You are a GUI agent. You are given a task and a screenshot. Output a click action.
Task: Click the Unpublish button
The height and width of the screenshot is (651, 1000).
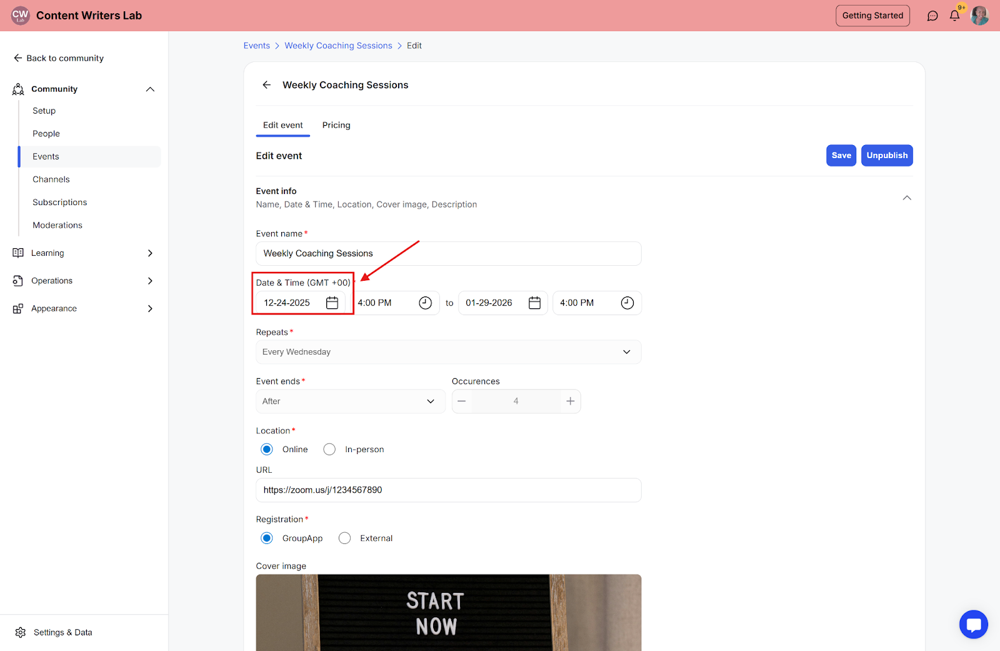point(887,156)
